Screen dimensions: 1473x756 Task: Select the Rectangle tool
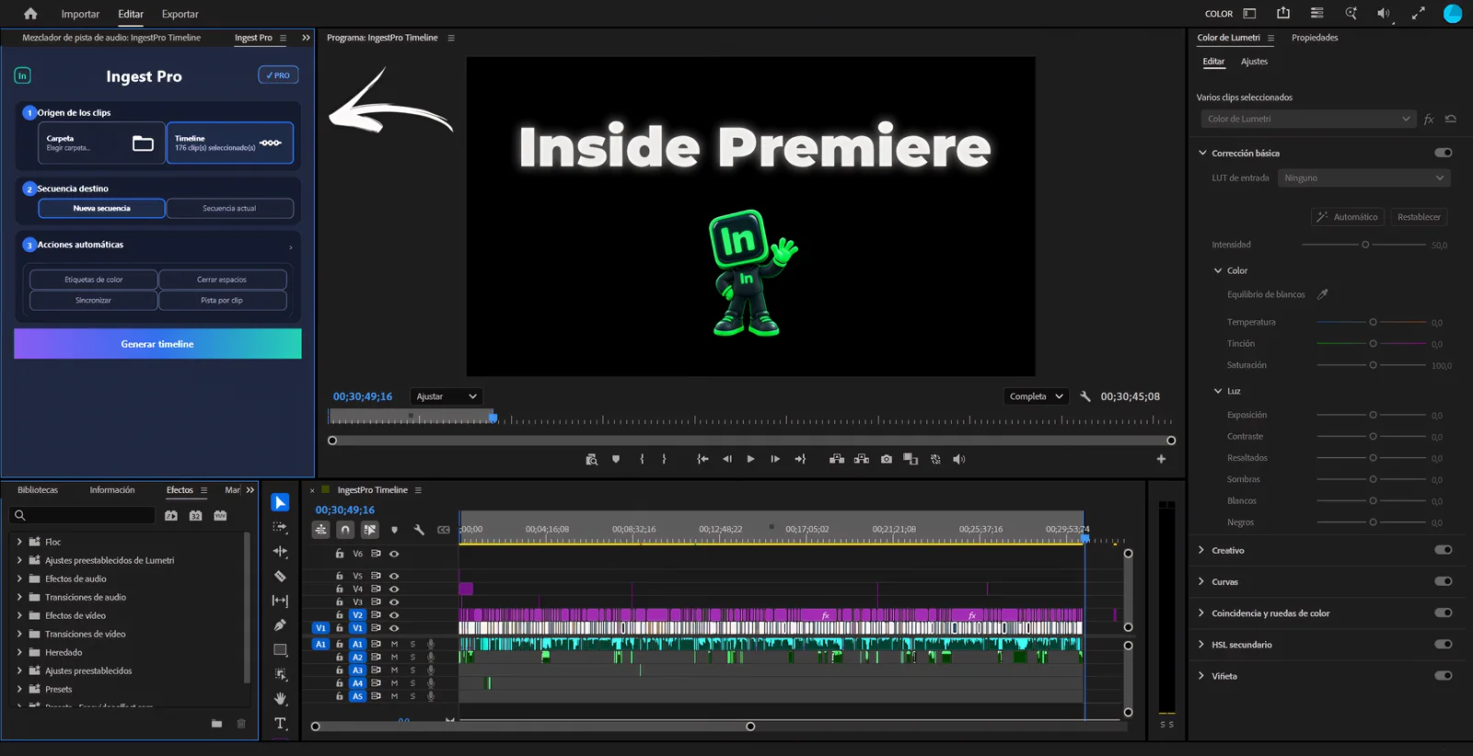(280, 649)
